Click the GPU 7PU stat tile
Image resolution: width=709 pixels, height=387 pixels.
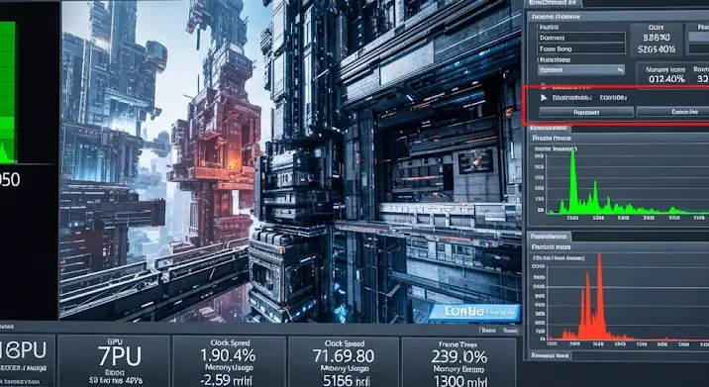coord(113,361)
